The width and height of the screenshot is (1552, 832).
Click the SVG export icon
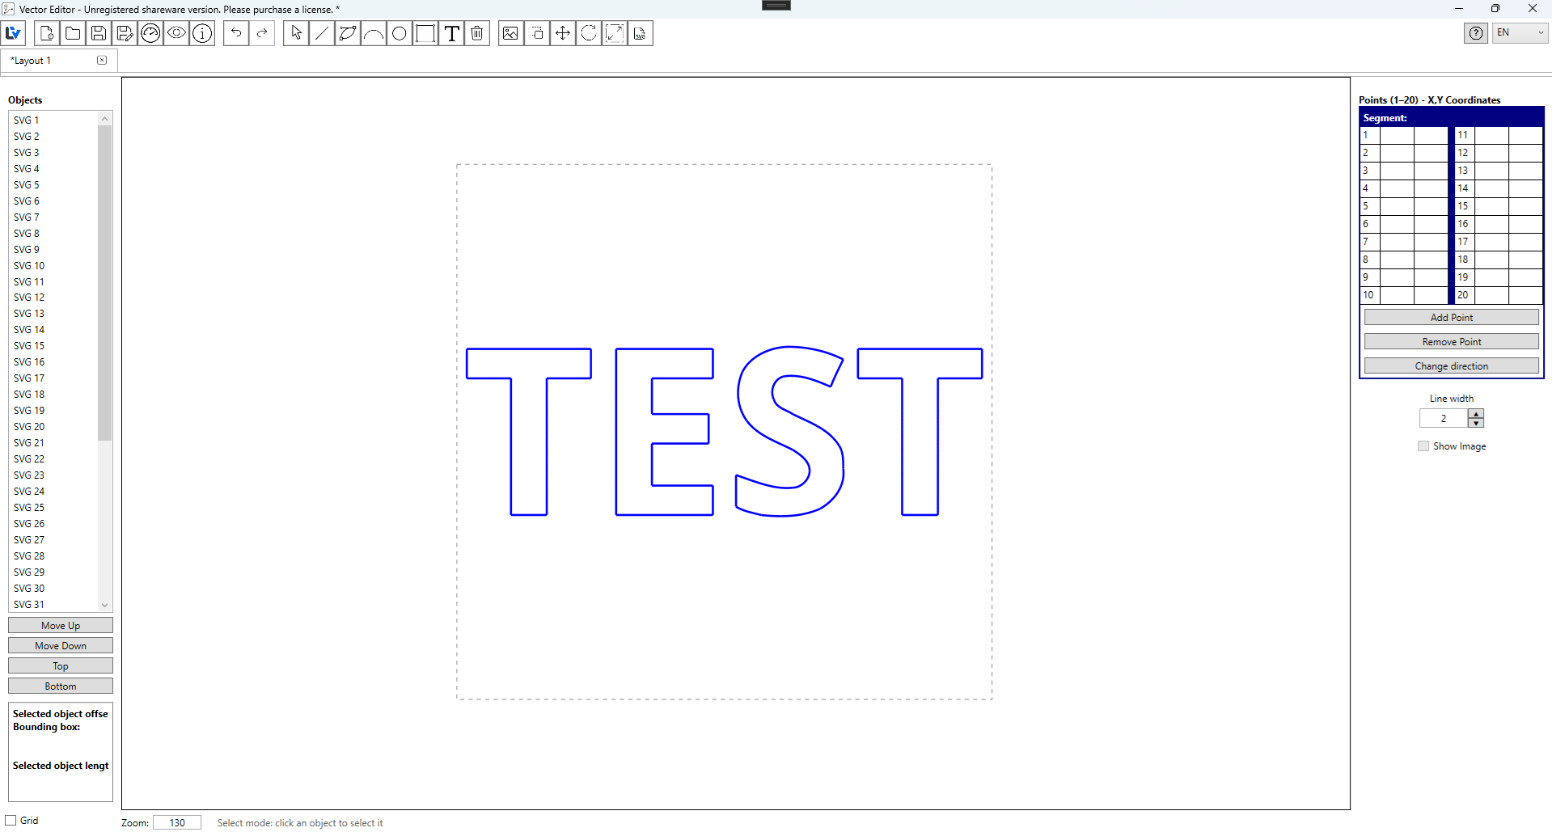point(641,33)
